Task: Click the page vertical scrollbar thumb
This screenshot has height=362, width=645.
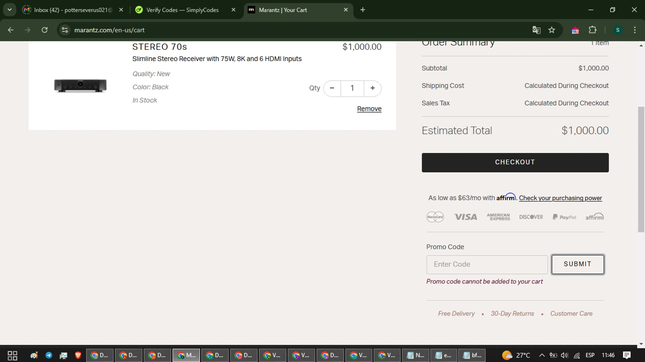Action: [x=641, y=169]
